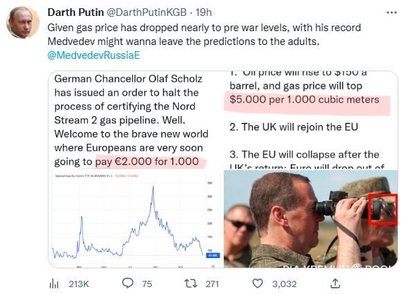Open the Medvedev binoculars photo
Image resolution: width=408 pixels, height=294 pixels.
coord(311,219)
